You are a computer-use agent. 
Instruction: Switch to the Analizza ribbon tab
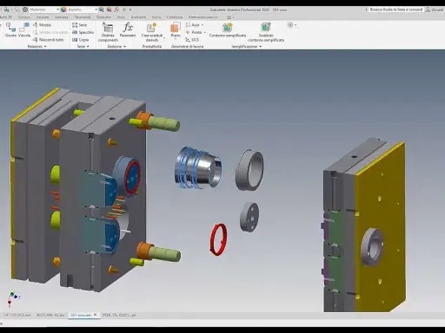pyautogui.click(x=62, y=17)
